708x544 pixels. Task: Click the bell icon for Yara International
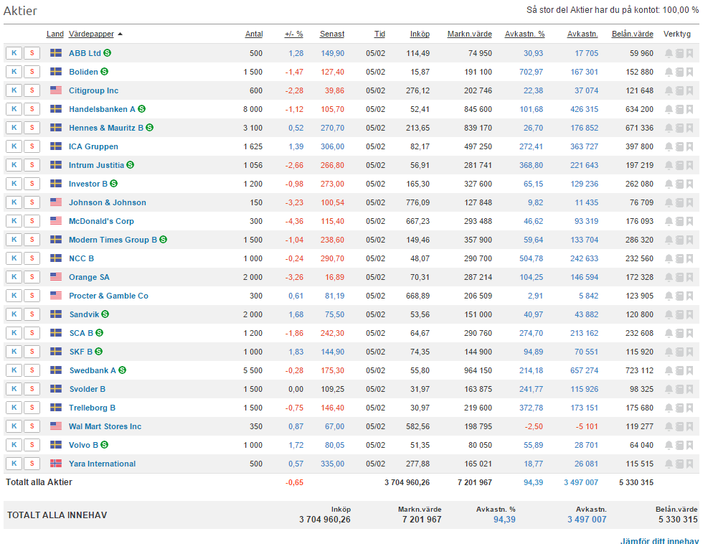(x=669, y=464)
